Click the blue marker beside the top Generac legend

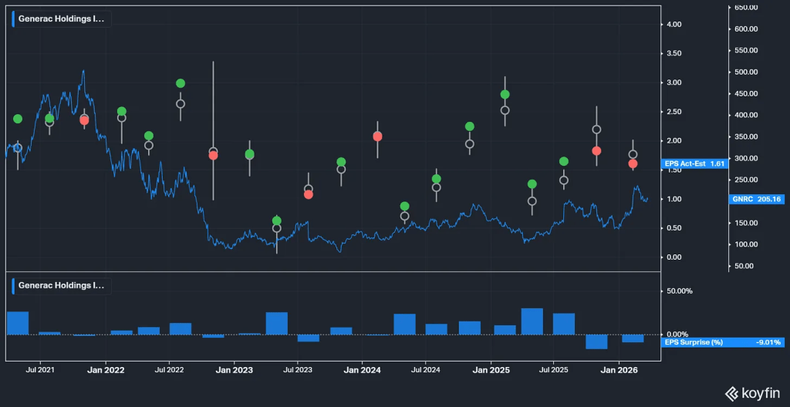pos(13,18)
